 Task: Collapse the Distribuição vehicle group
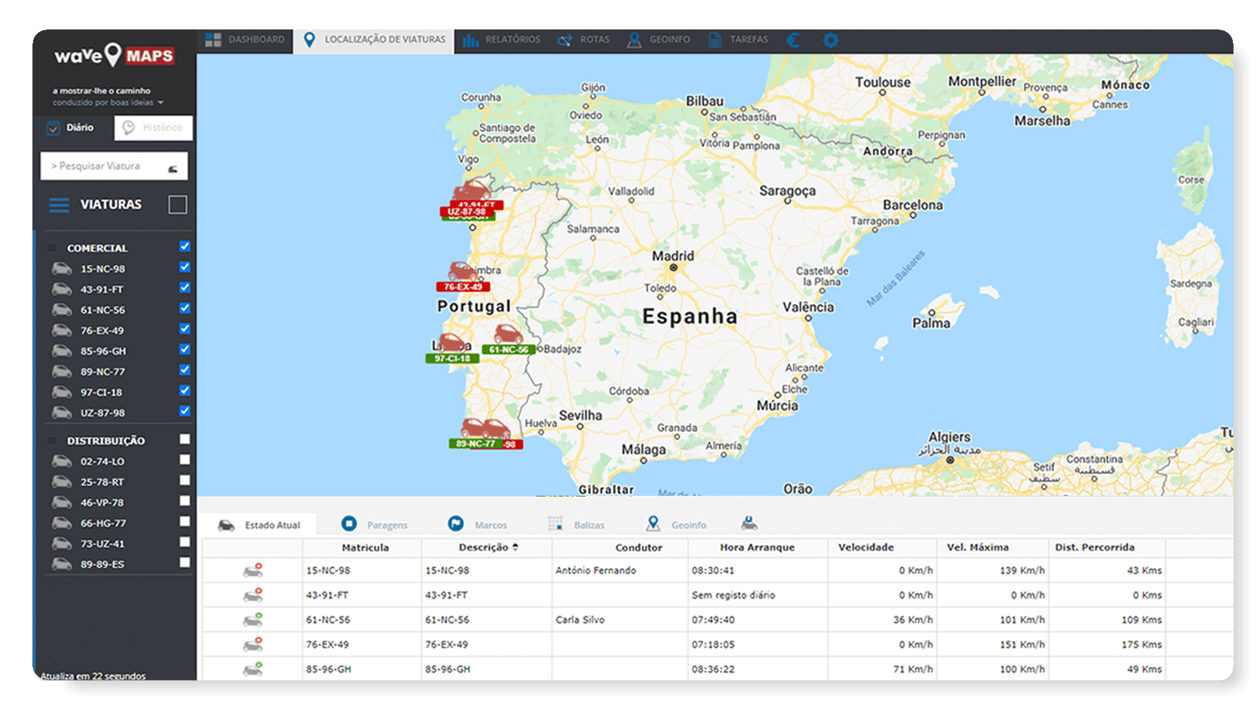tap(51, 441)
